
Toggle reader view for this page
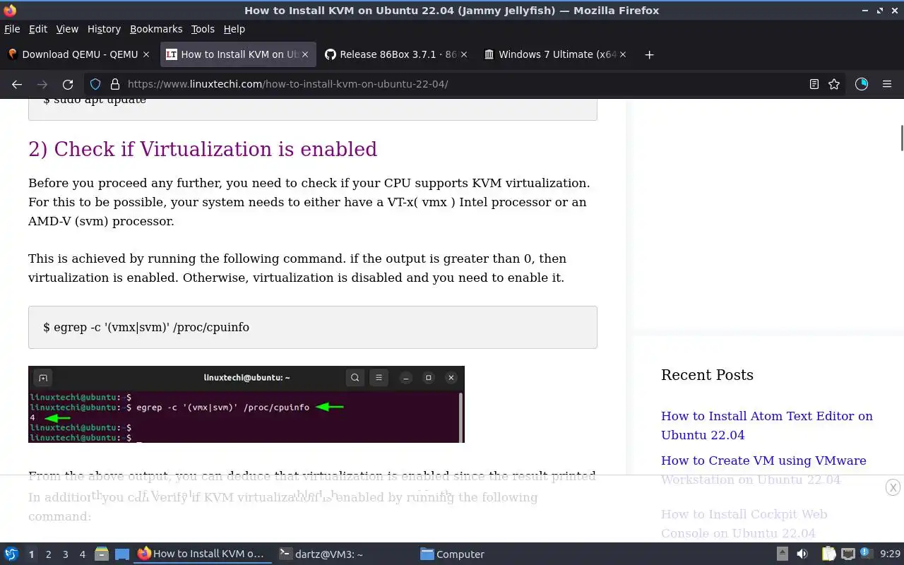coord(814,84)
